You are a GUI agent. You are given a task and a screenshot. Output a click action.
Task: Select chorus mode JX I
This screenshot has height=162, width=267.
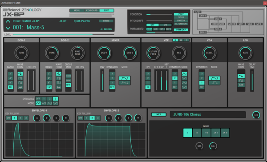click(215, 133)
